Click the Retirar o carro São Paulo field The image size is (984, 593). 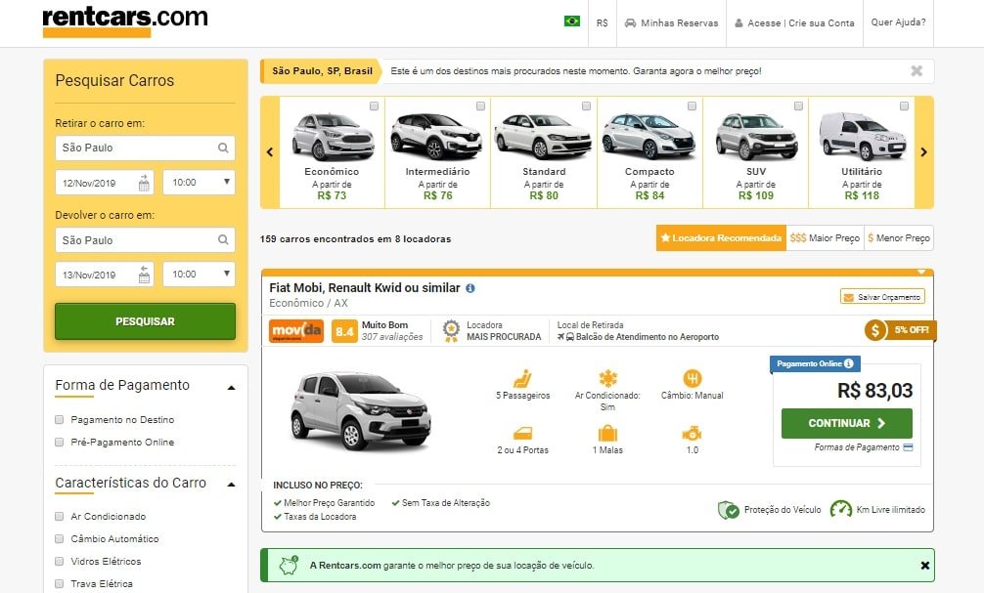[x=145, y=148]
